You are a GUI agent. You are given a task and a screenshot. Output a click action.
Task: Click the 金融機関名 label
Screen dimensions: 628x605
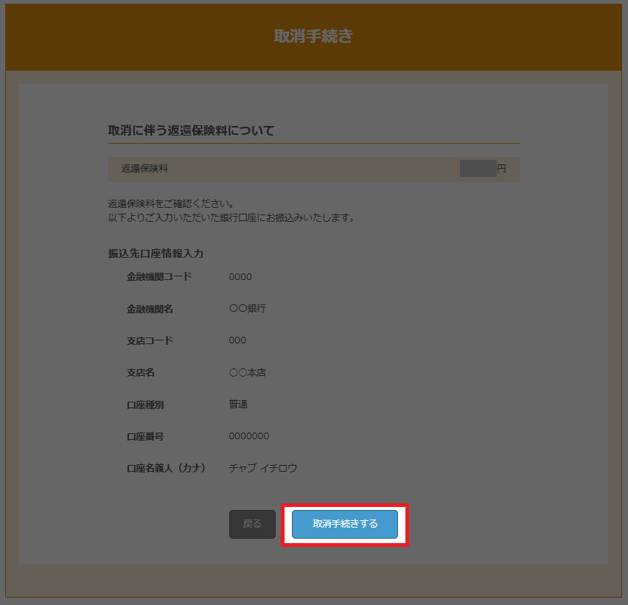tap(150, 309)
